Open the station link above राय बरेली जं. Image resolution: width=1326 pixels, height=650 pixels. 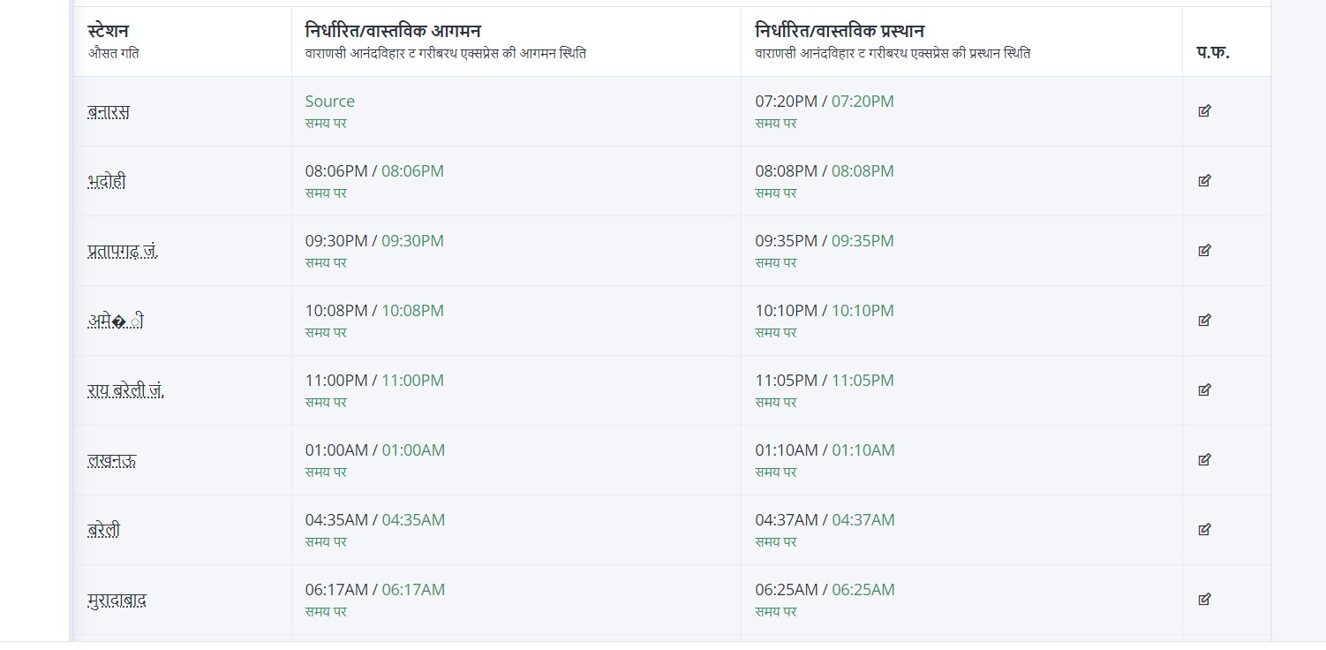116,321
